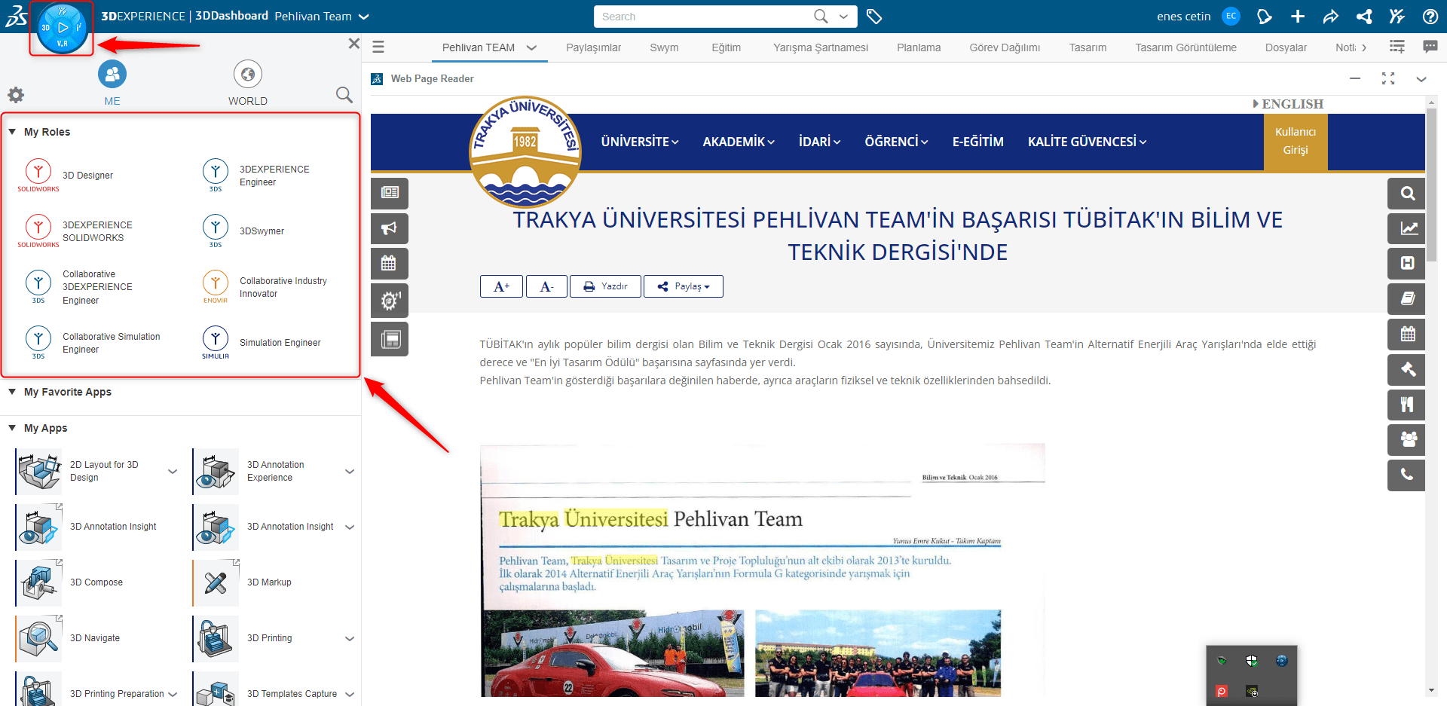Open the tag icon in top bar

[x=874, y=17]
